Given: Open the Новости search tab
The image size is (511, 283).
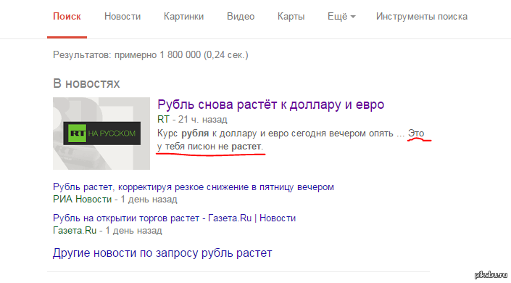Looking at the screenshot, I should (122, 16).
